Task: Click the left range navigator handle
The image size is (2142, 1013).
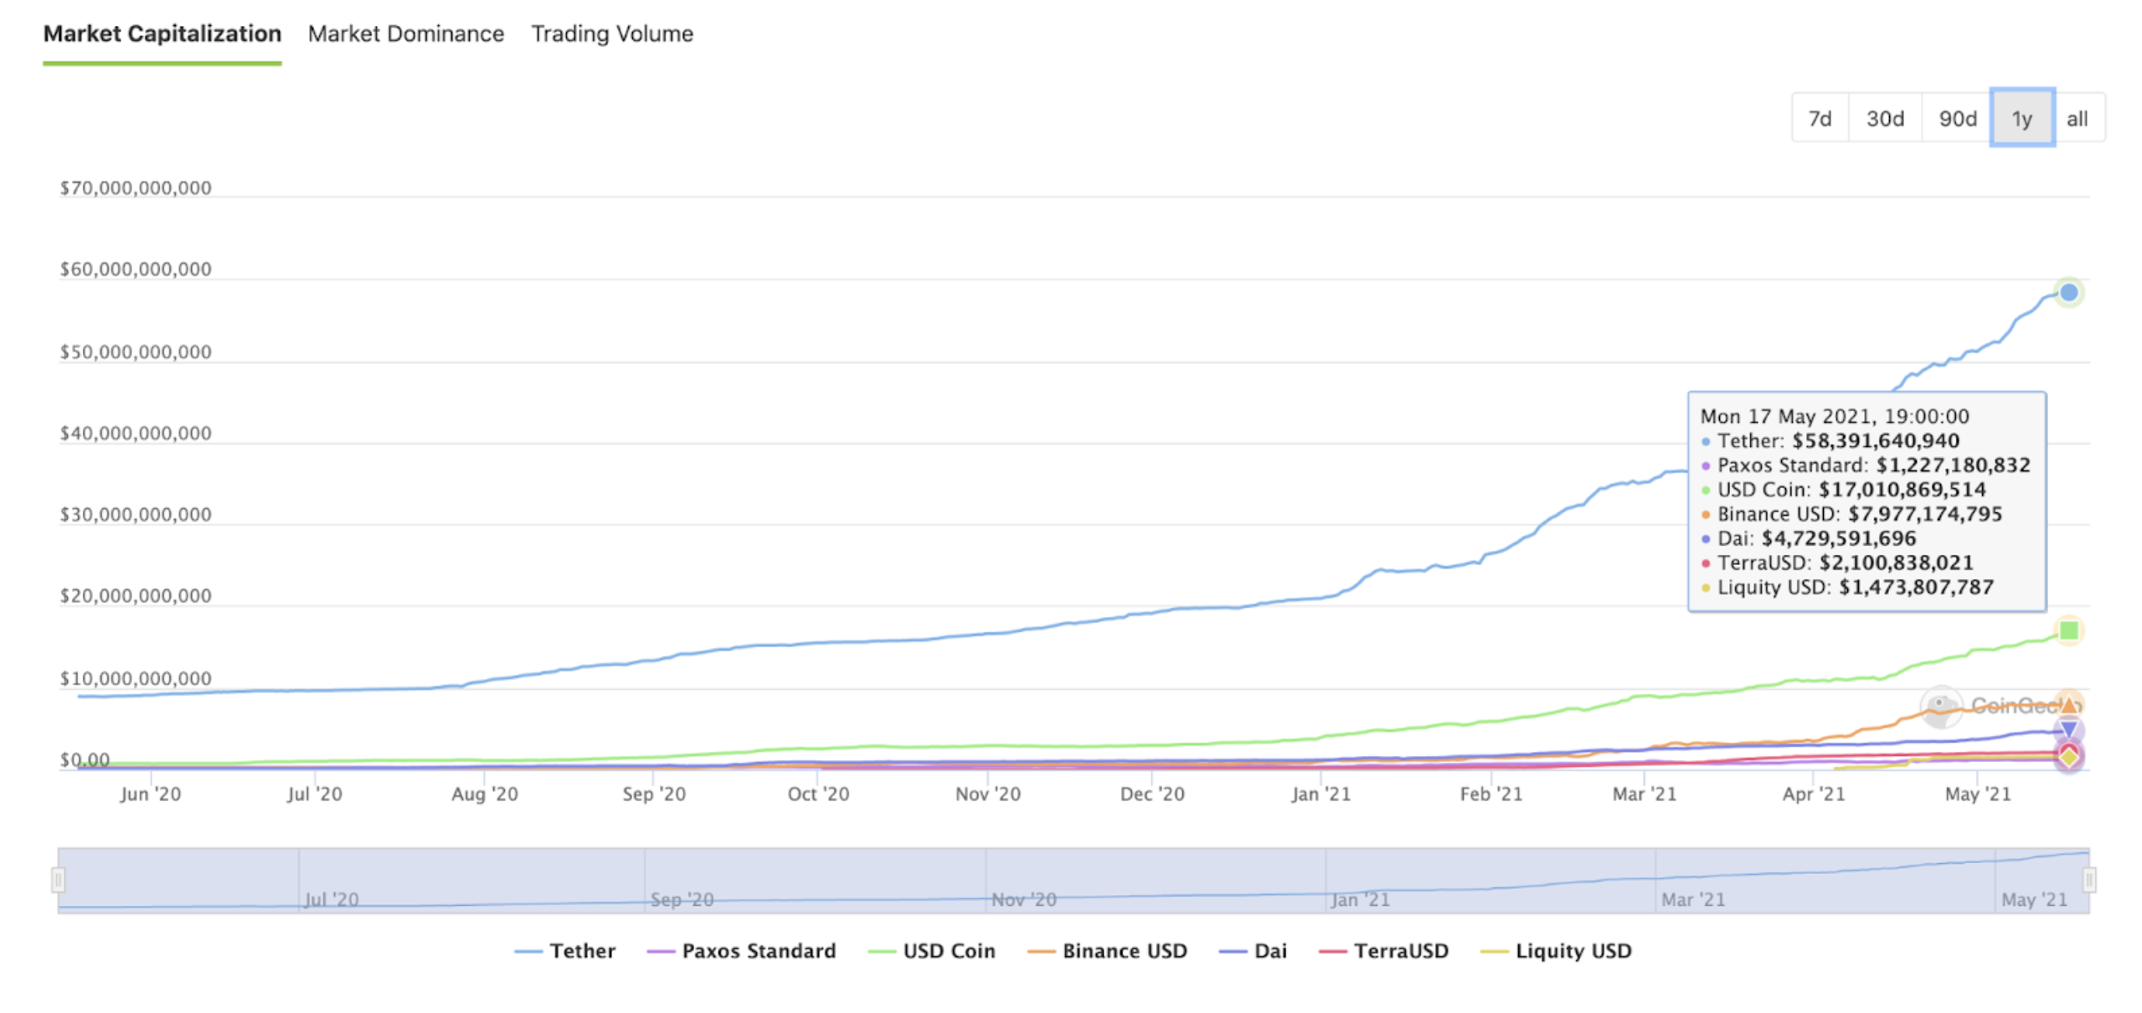Action: pyautogui.click(x=58, y=880)
